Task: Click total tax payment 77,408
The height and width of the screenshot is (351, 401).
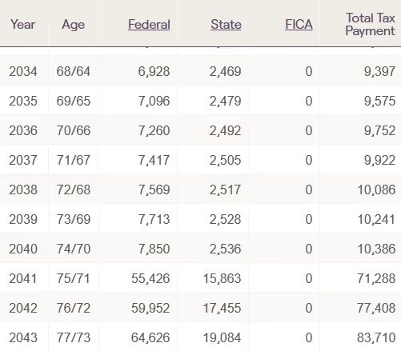Action: 376,308
